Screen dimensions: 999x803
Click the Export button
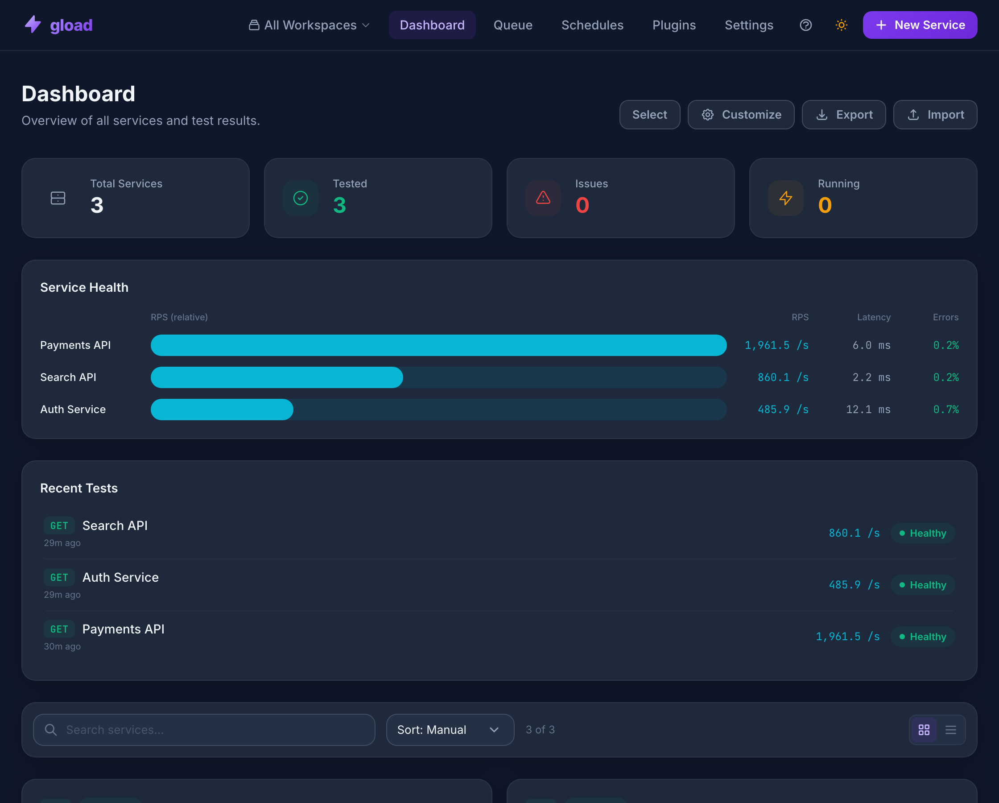[843, 115]
